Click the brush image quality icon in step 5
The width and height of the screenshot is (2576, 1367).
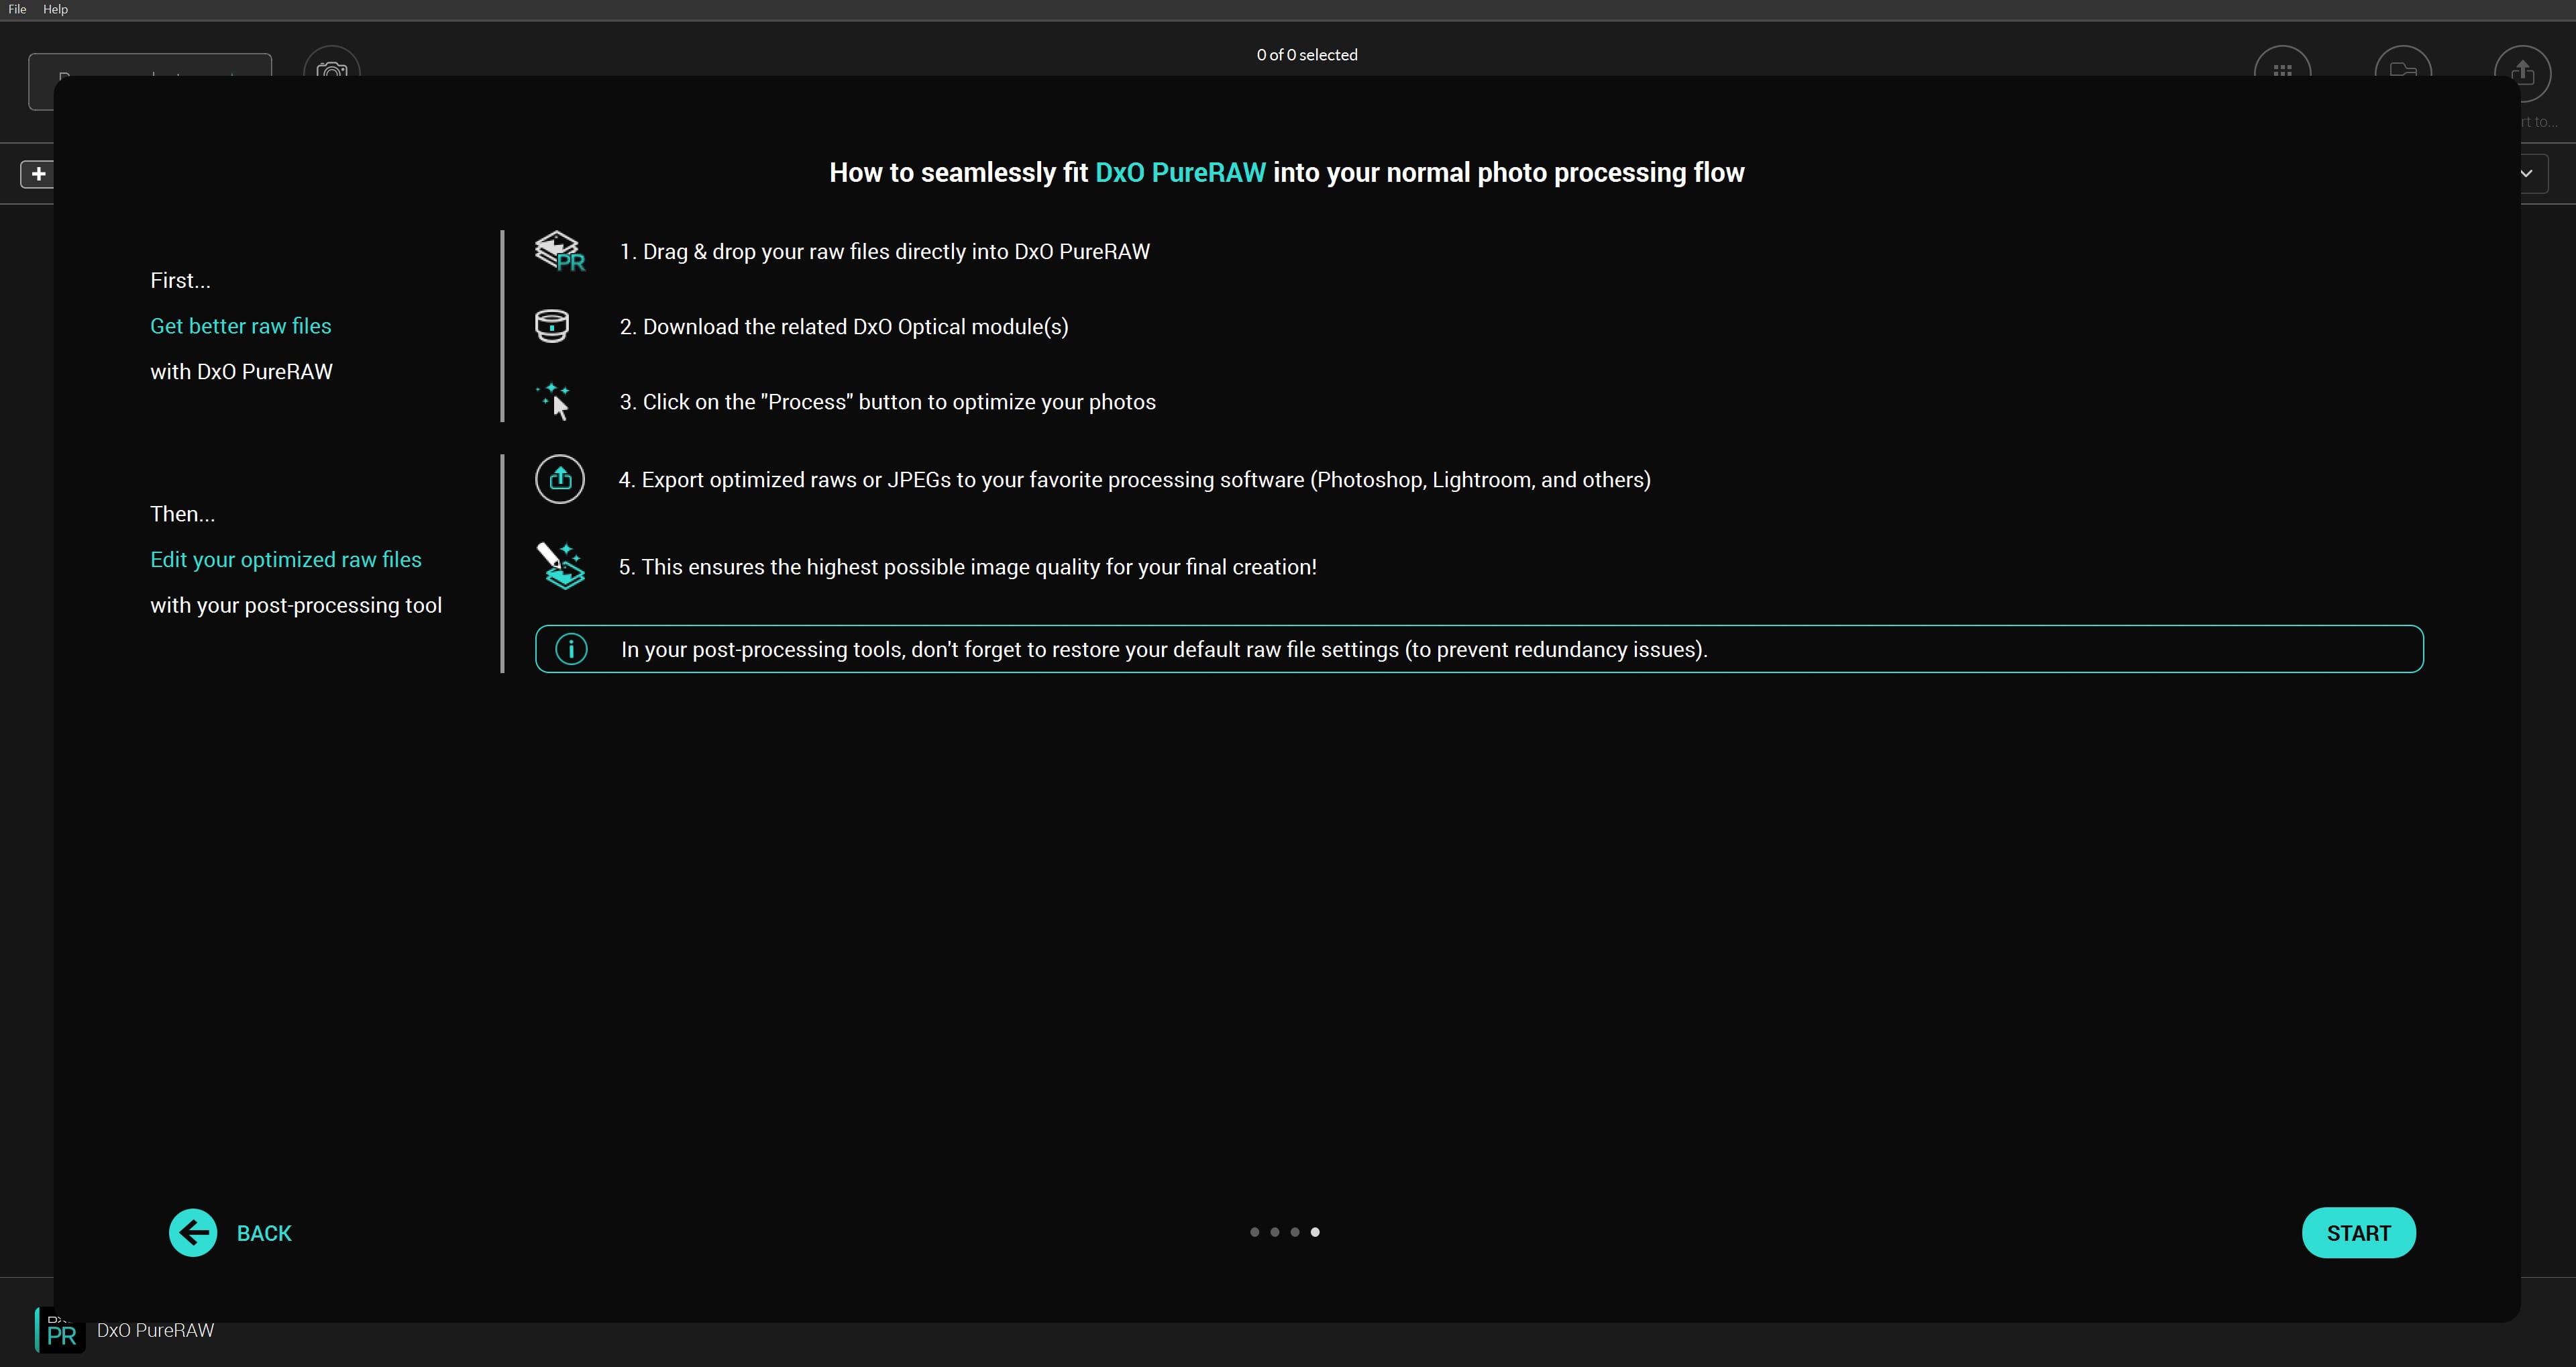tap(560, 566)
